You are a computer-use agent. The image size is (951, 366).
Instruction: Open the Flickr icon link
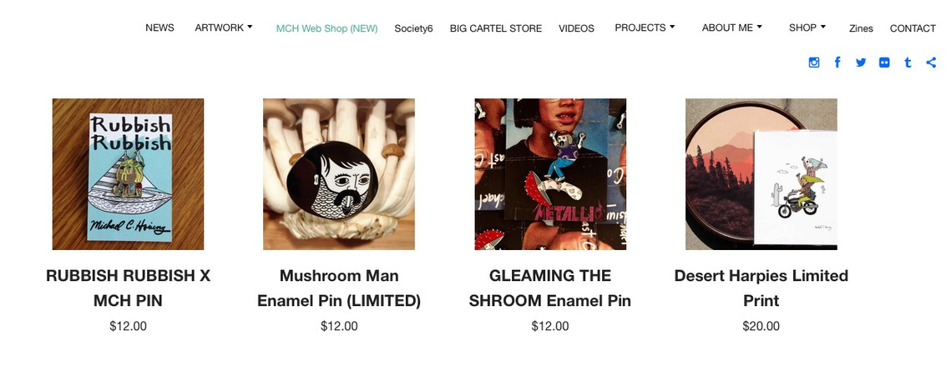[884, 63]
